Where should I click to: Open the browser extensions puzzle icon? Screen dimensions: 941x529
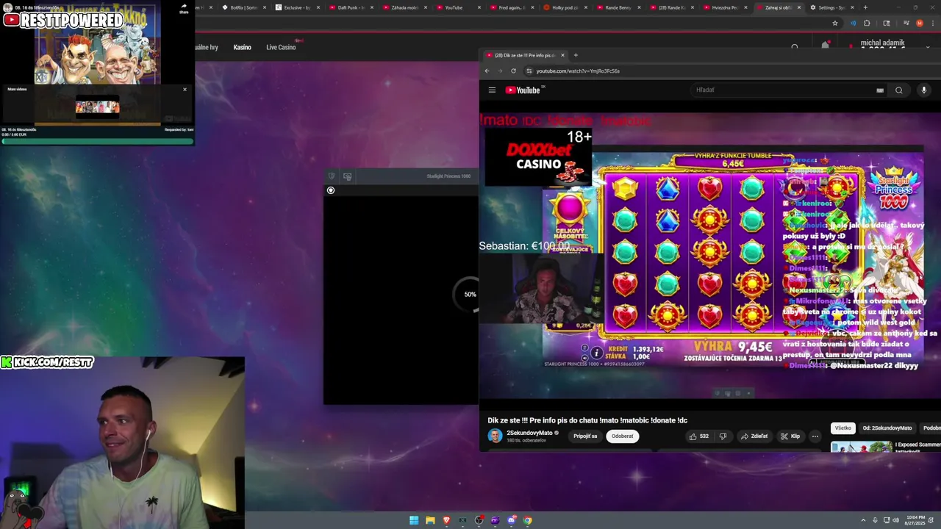pyautogui.click(x=867, y=24)
